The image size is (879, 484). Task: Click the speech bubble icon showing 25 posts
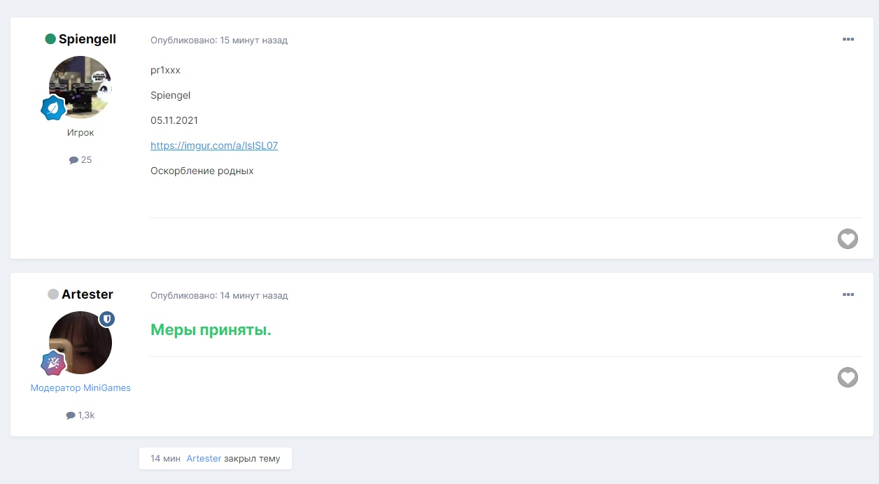click(73, 160)
